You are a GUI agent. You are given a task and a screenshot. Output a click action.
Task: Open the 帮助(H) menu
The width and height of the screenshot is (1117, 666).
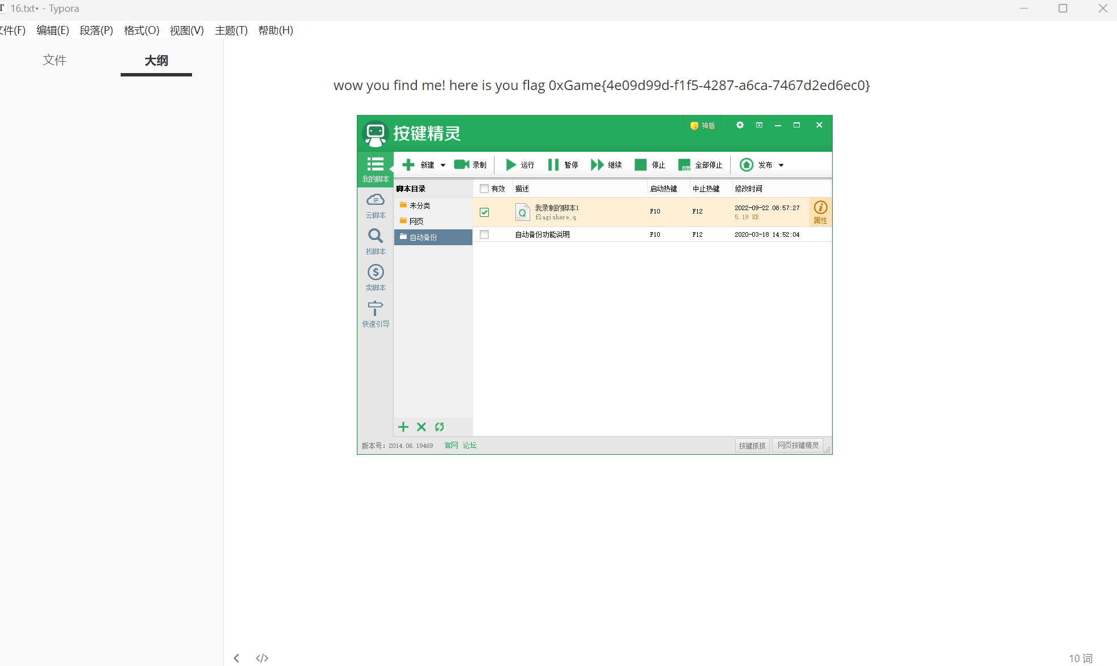click(x=276, y=30)
